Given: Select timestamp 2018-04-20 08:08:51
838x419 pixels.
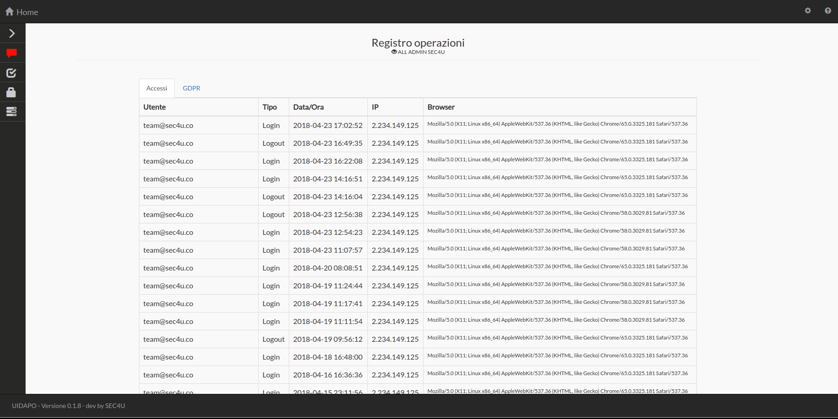Looking at the screenshot, I should pyautogui.click(x=328, y=268).
